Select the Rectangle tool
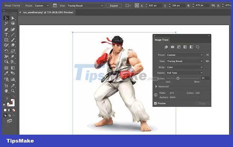Viewport: 233px width, 147px height. 6,40
